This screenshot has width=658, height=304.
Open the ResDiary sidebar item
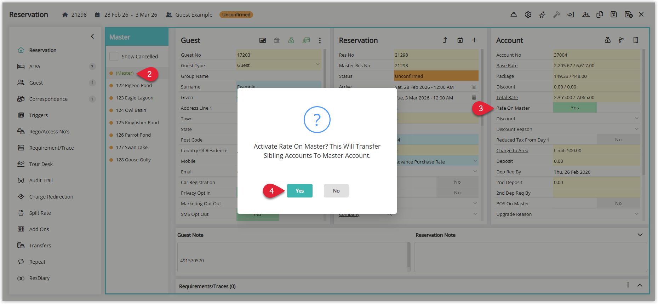(56, 278)
